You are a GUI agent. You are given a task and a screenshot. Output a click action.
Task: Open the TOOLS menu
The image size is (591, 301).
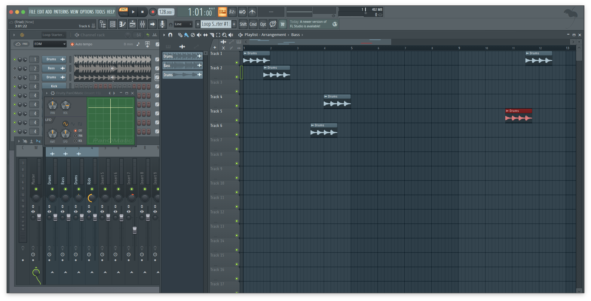pyautogui.click(x=100, y=12)
